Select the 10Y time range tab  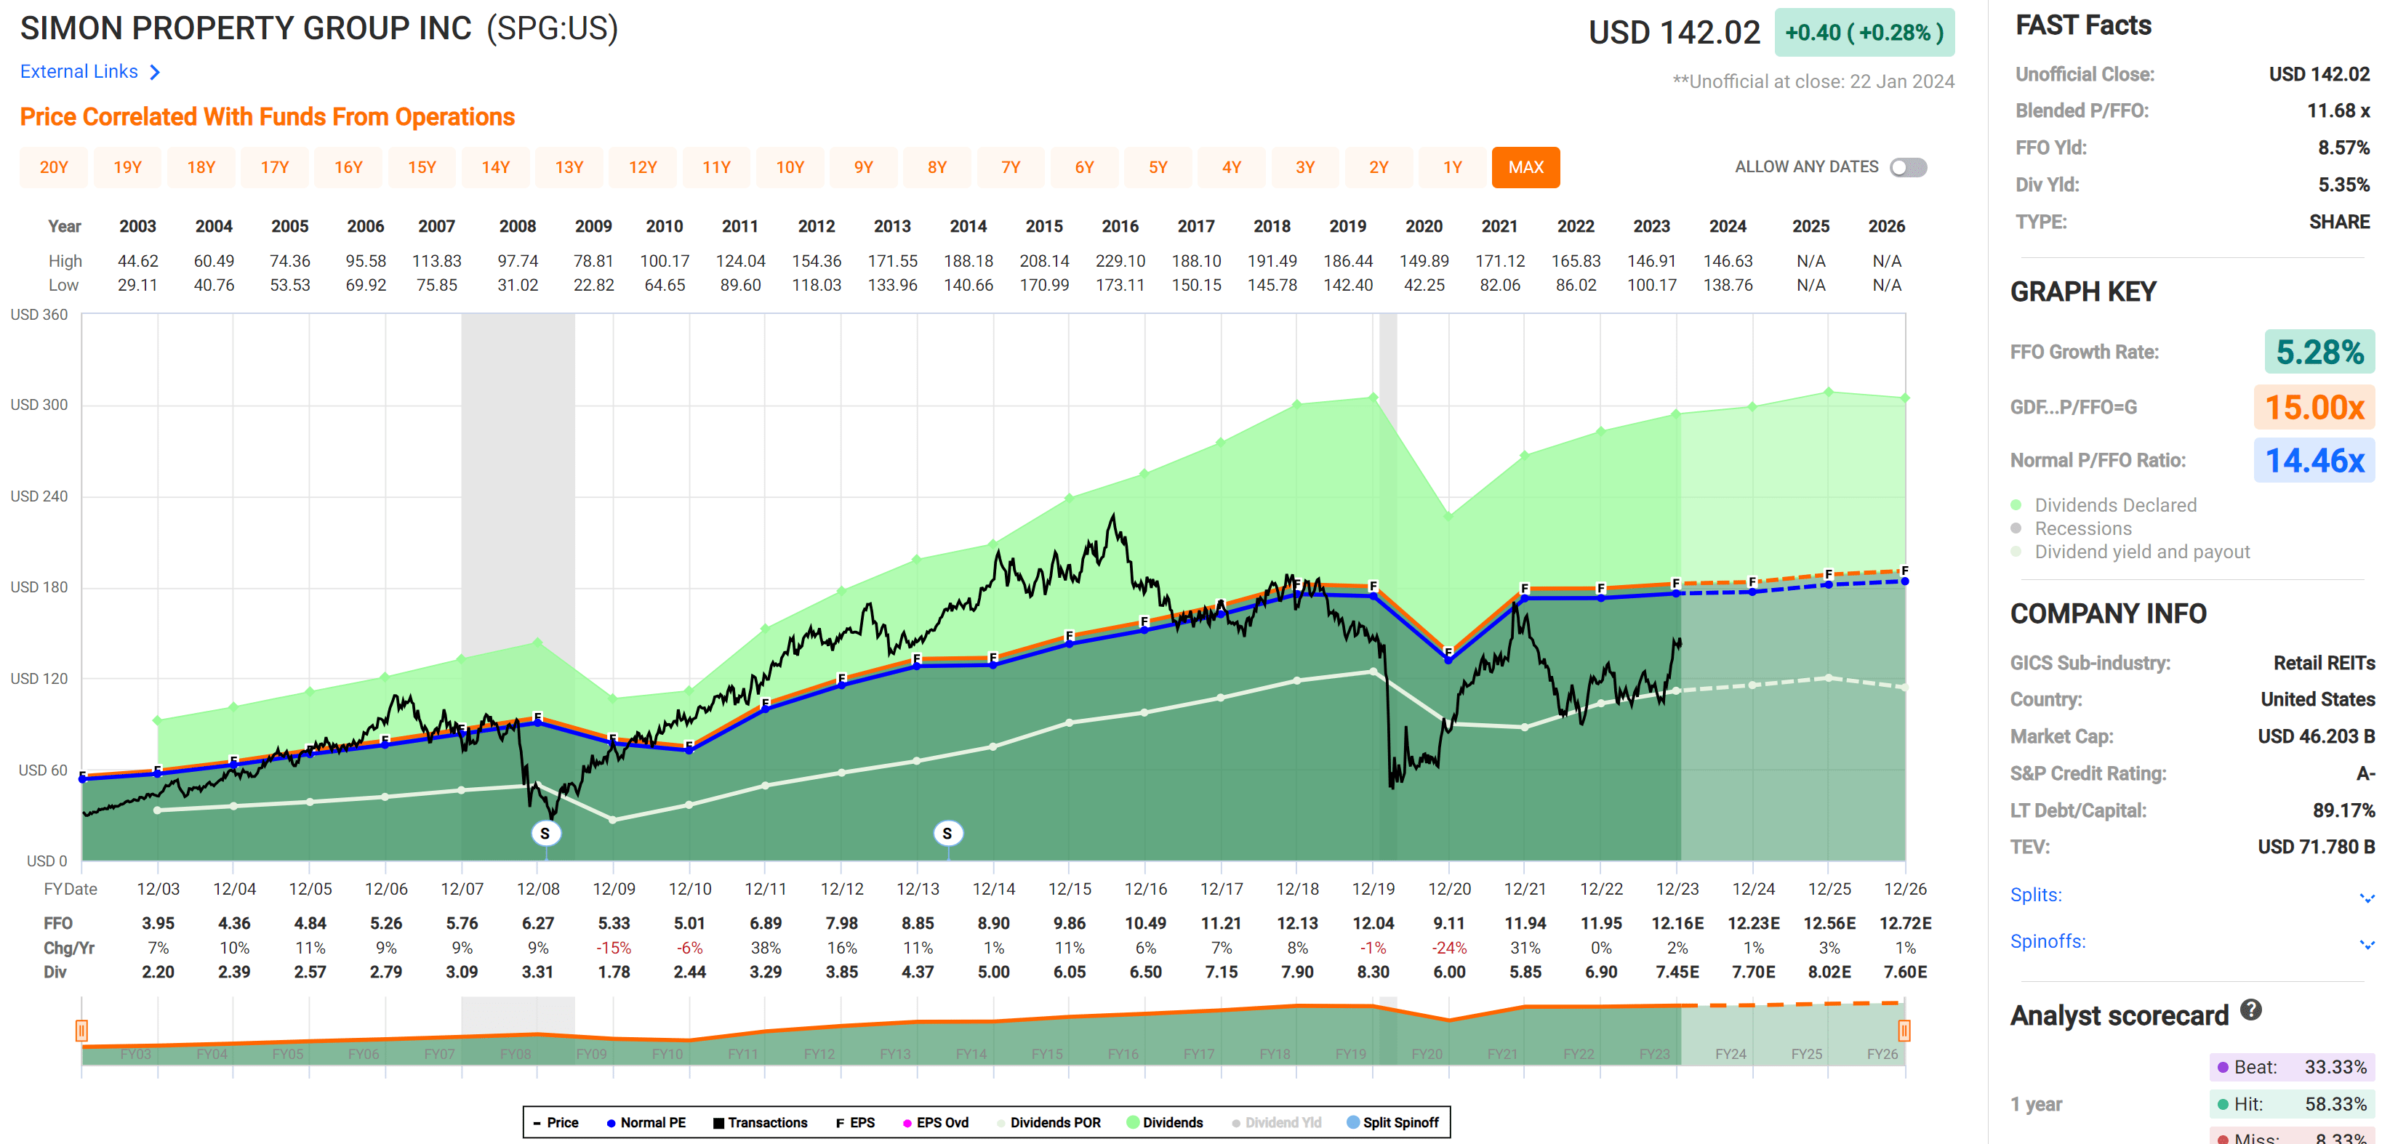(x=790, y=167)
